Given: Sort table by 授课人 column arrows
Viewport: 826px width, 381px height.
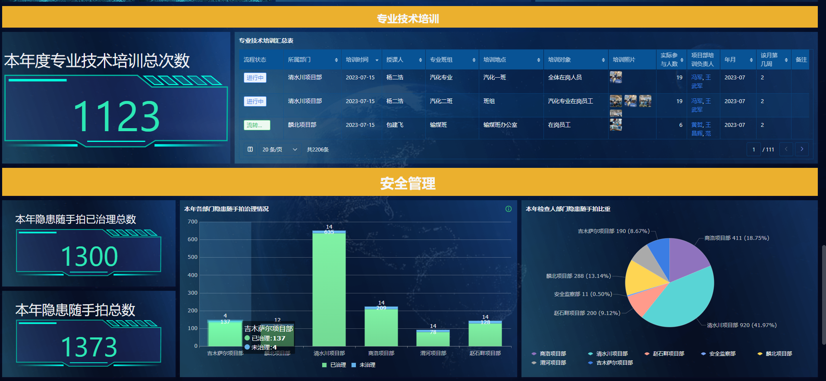Looking at the screenshot, I should click(420, 60).
